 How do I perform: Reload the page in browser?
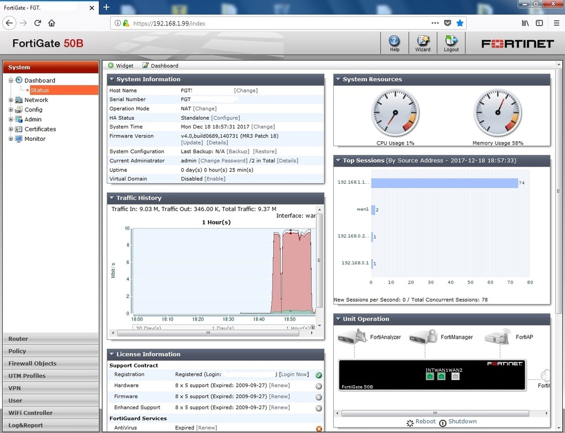point(38,23)
